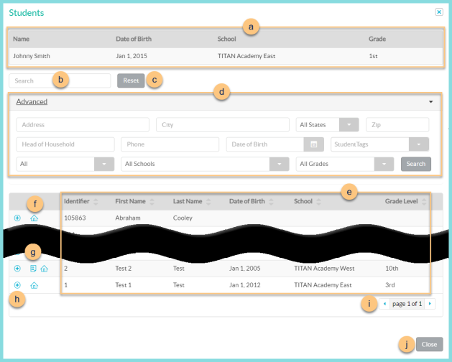Open household icon for Abraham Cooley row

click(34, 218)
